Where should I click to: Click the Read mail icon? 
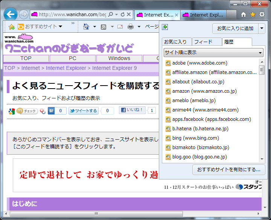point(120,27)
